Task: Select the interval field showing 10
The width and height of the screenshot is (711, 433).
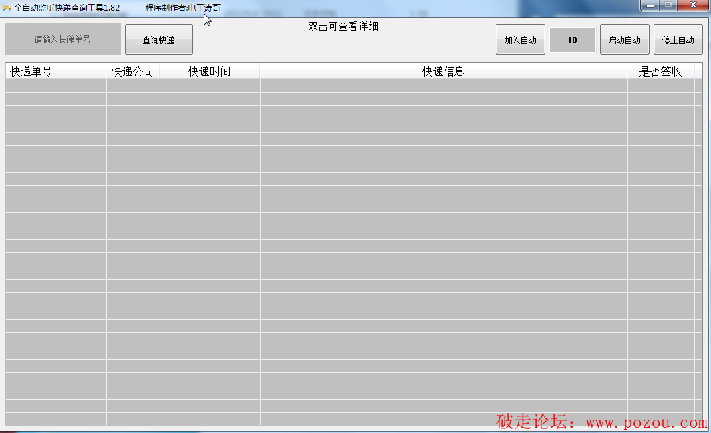Action: 573,40
